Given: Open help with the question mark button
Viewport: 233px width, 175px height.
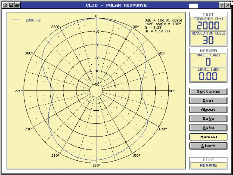Looking at the screenshot, I should [222, 6].
